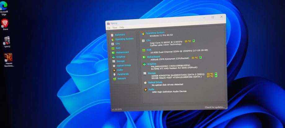Click green temperature indicator next to CPU 35 °C
The image size is (285, 128).
coord(194,41)
